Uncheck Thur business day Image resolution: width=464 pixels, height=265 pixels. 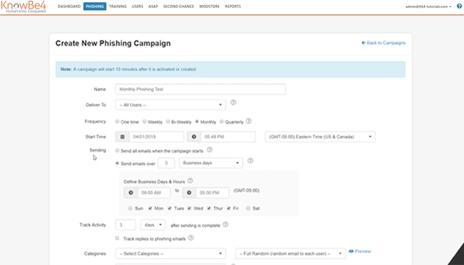[209, 208]
